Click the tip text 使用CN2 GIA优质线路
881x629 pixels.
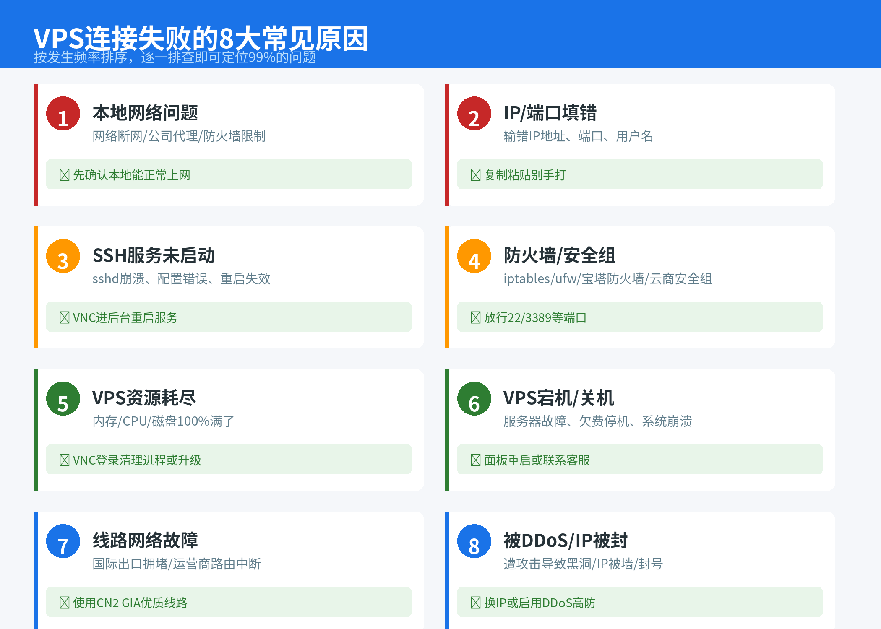[x=130, y=603]
